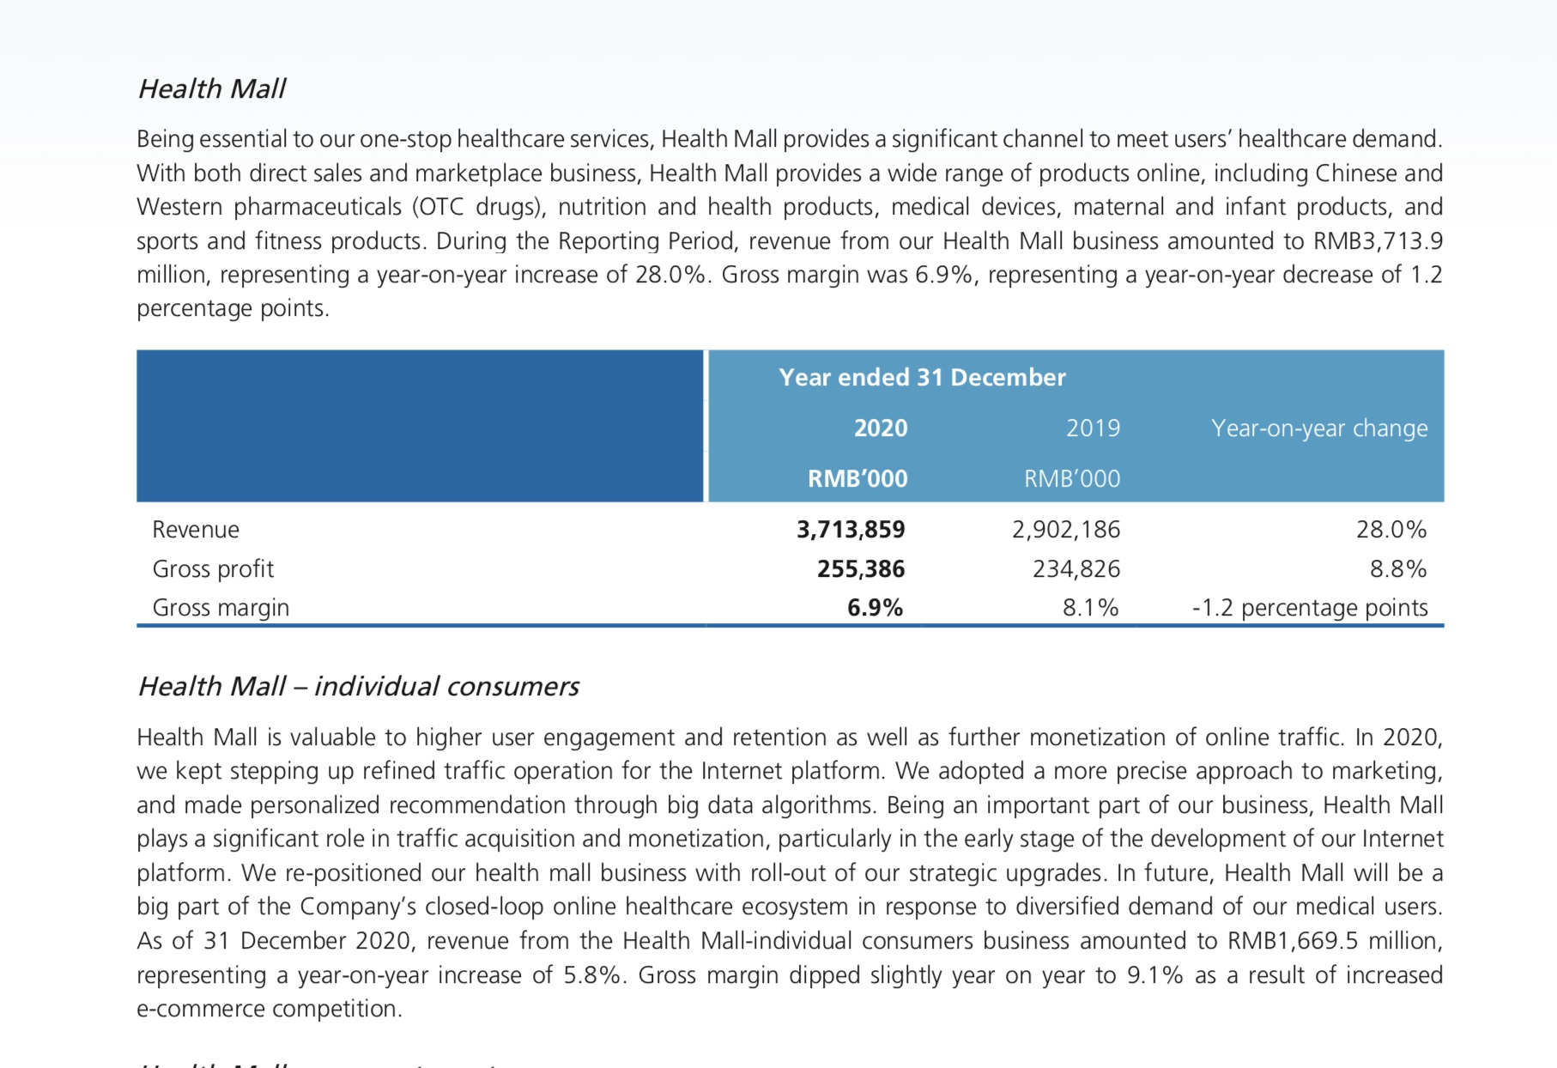Image resolution: width=1557 pixels, height=1068 pixels.
Task: Click the 8.8% gross profit change cell
Action: click(x=1398, y=568)
